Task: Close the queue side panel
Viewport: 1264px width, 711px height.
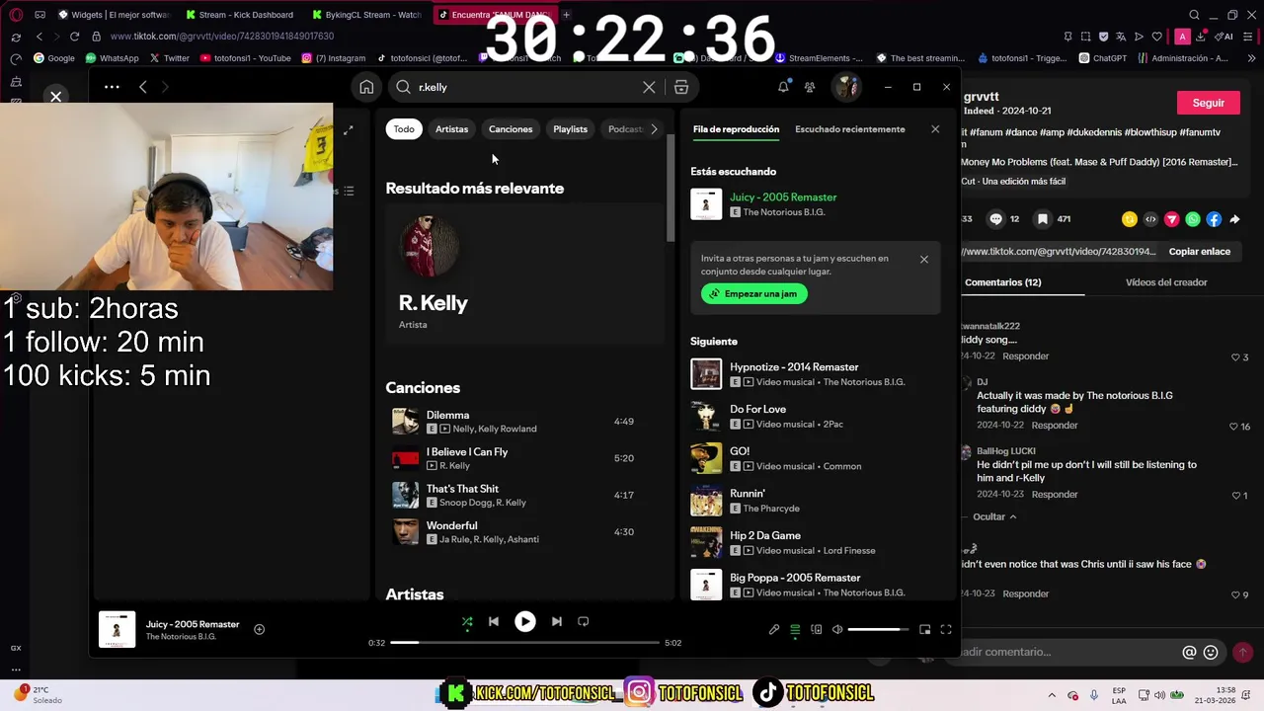Action: point(935,129)
